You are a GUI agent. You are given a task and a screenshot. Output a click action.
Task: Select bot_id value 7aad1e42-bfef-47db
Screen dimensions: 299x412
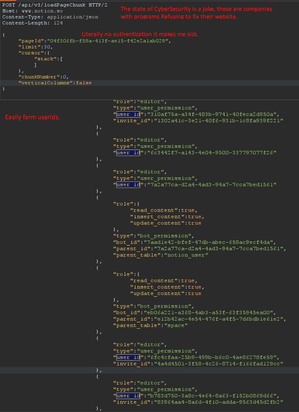click(x=208, y=242)
